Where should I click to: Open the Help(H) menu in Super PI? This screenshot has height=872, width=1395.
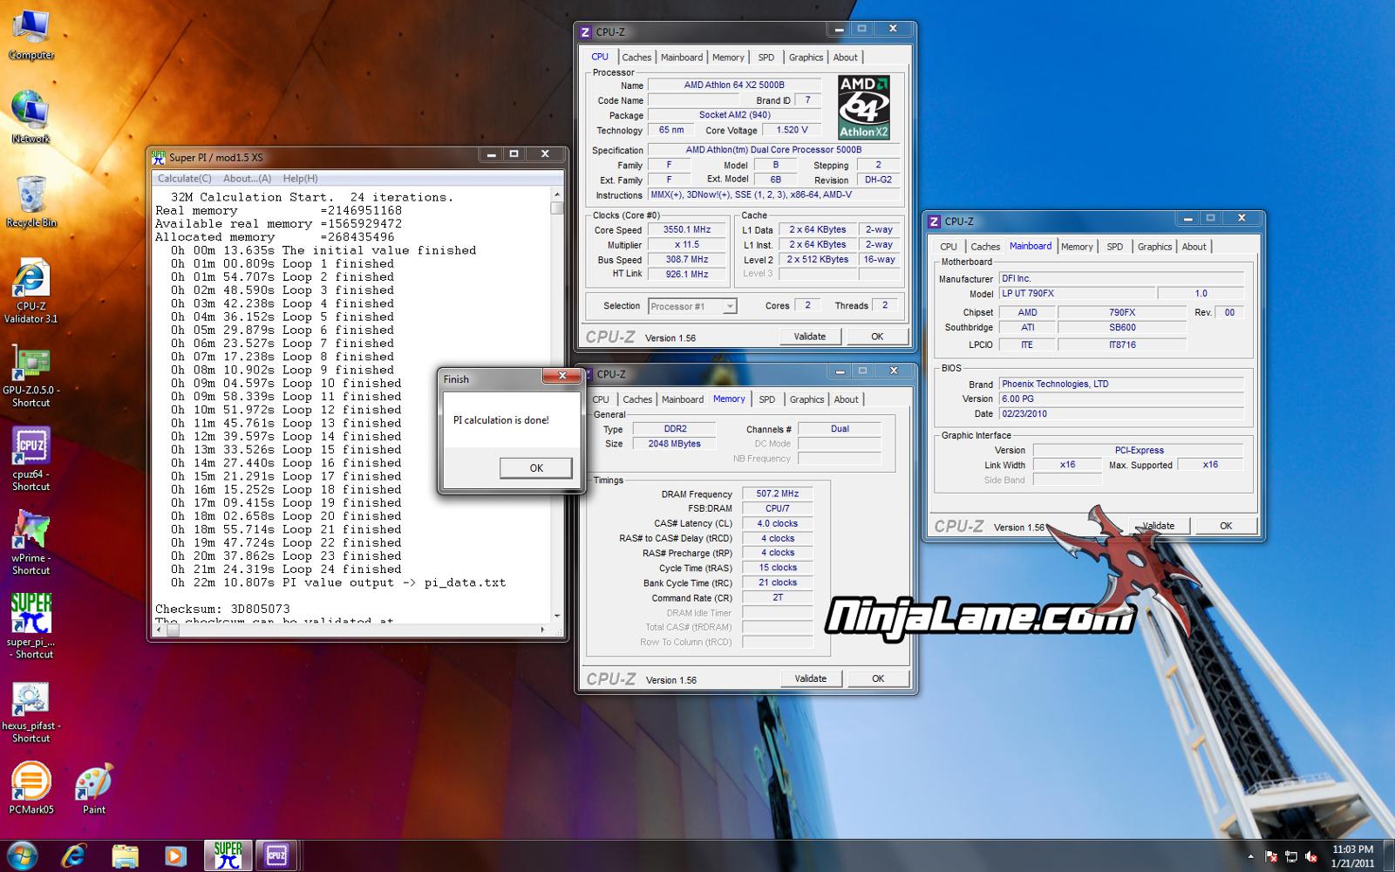pyautogui.click(x=300, y=178)
